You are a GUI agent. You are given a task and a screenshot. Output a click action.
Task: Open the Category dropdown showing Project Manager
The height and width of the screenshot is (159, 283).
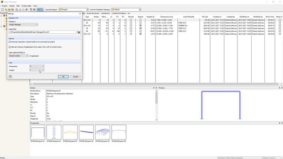click(x=23, y=25)
